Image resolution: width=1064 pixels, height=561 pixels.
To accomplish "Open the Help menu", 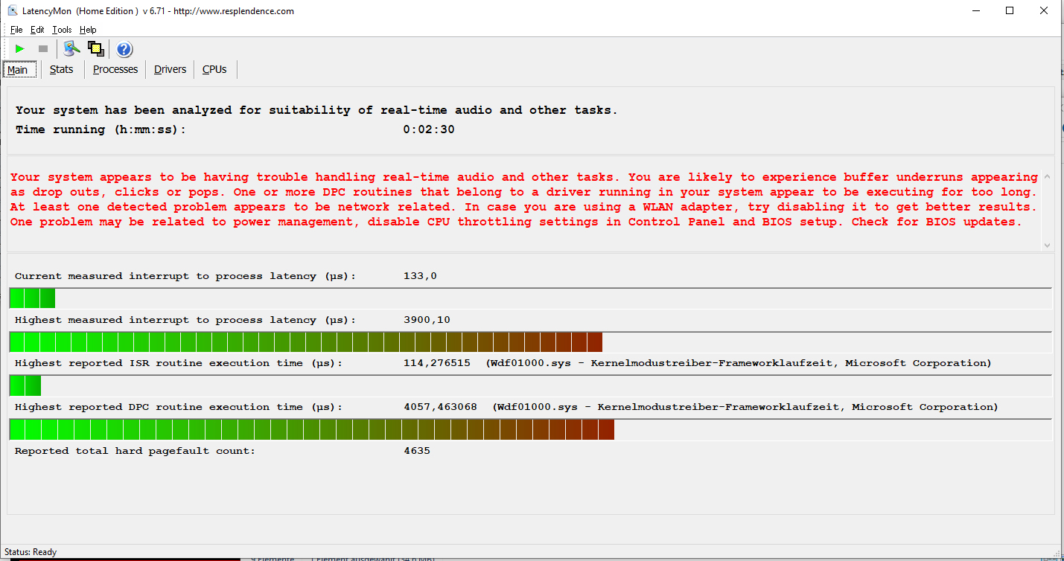I will pyautogui.click(x=88, y=30).
